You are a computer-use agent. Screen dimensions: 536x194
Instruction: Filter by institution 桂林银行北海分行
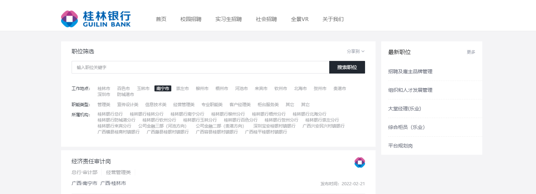[310, 114]
